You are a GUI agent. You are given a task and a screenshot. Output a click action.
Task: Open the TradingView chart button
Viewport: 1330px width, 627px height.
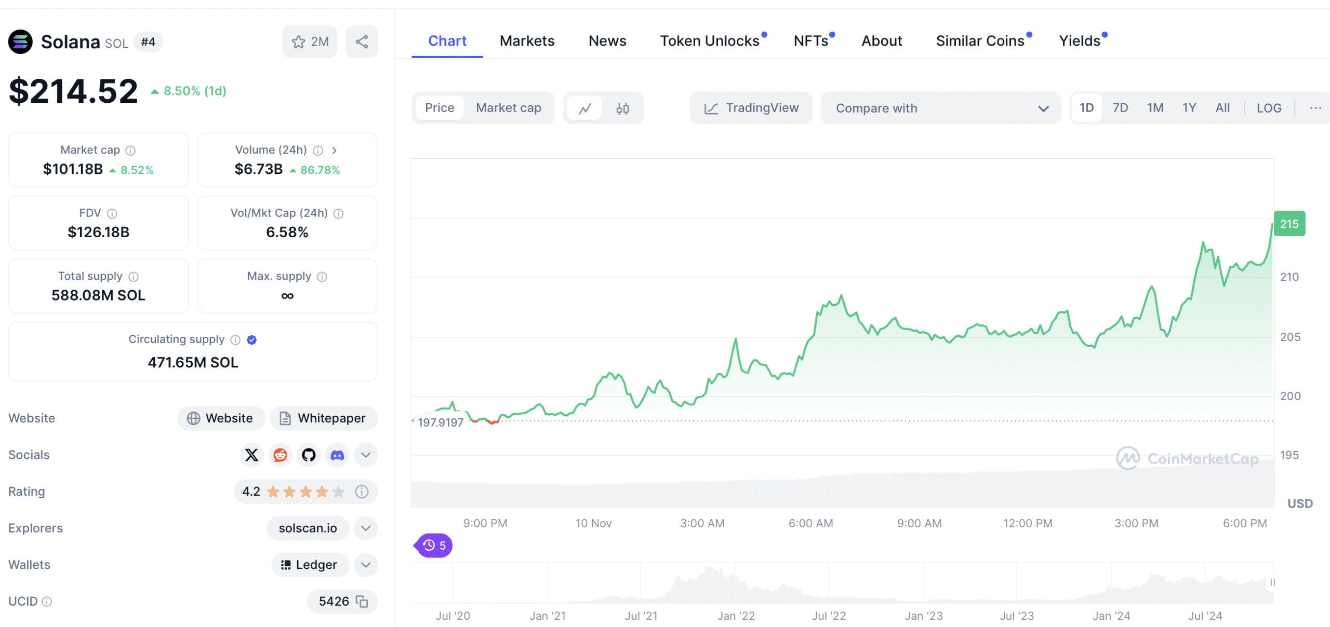(x=751, y=108)
